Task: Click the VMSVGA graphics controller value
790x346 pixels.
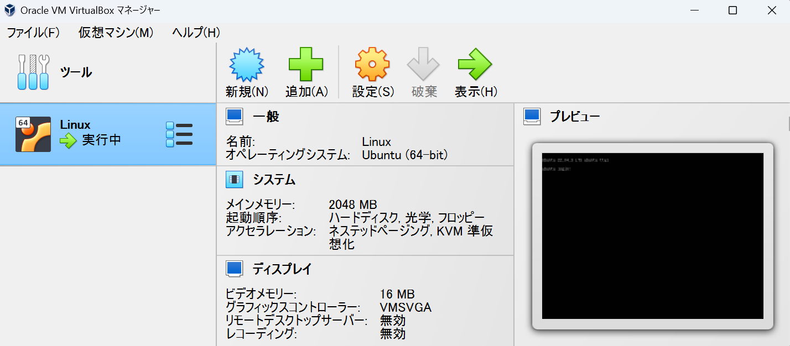Action: tap(406, 307)
